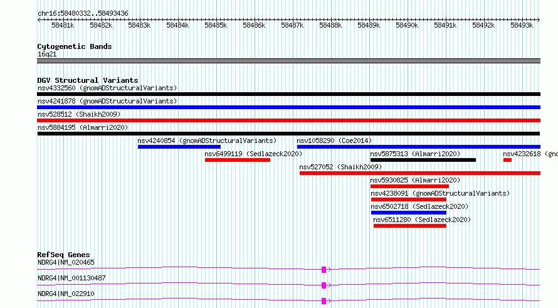The image size is (558, 308).
Task: Click the 58481k ruler tick label
Action: 63,25
